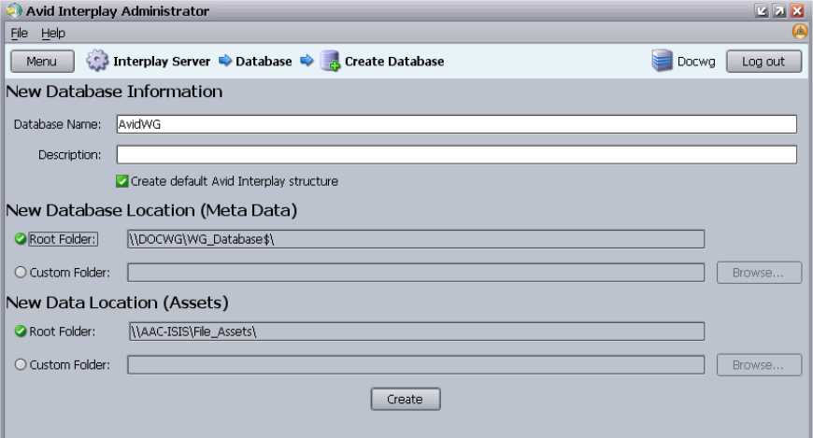Click into the Description text field
Image resolution: width=813 pixels, height=438 pixels.
coord(455,154)
